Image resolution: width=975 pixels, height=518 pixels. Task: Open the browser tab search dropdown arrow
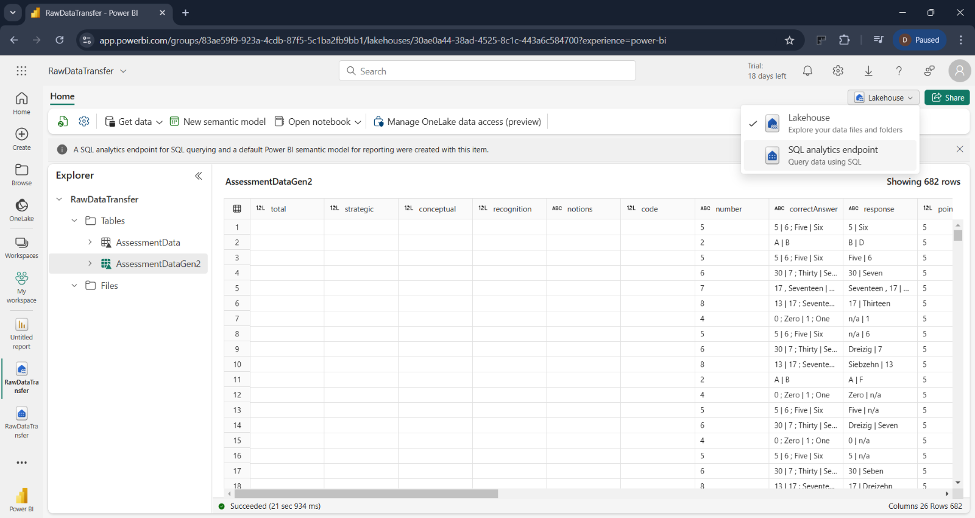(x=12, y=12)
